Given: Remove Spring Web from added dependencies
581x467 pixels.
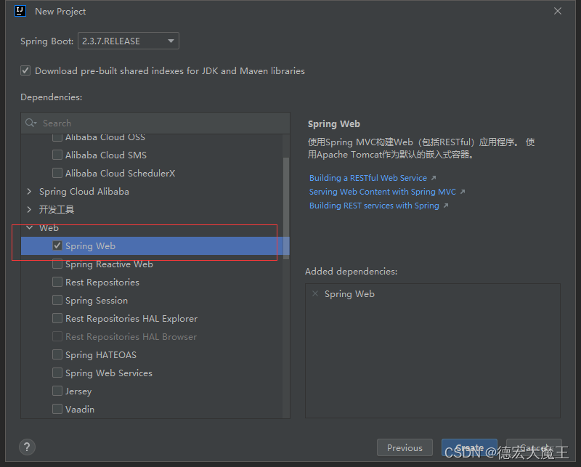Looking at the screenshot, I should [315, 294].
